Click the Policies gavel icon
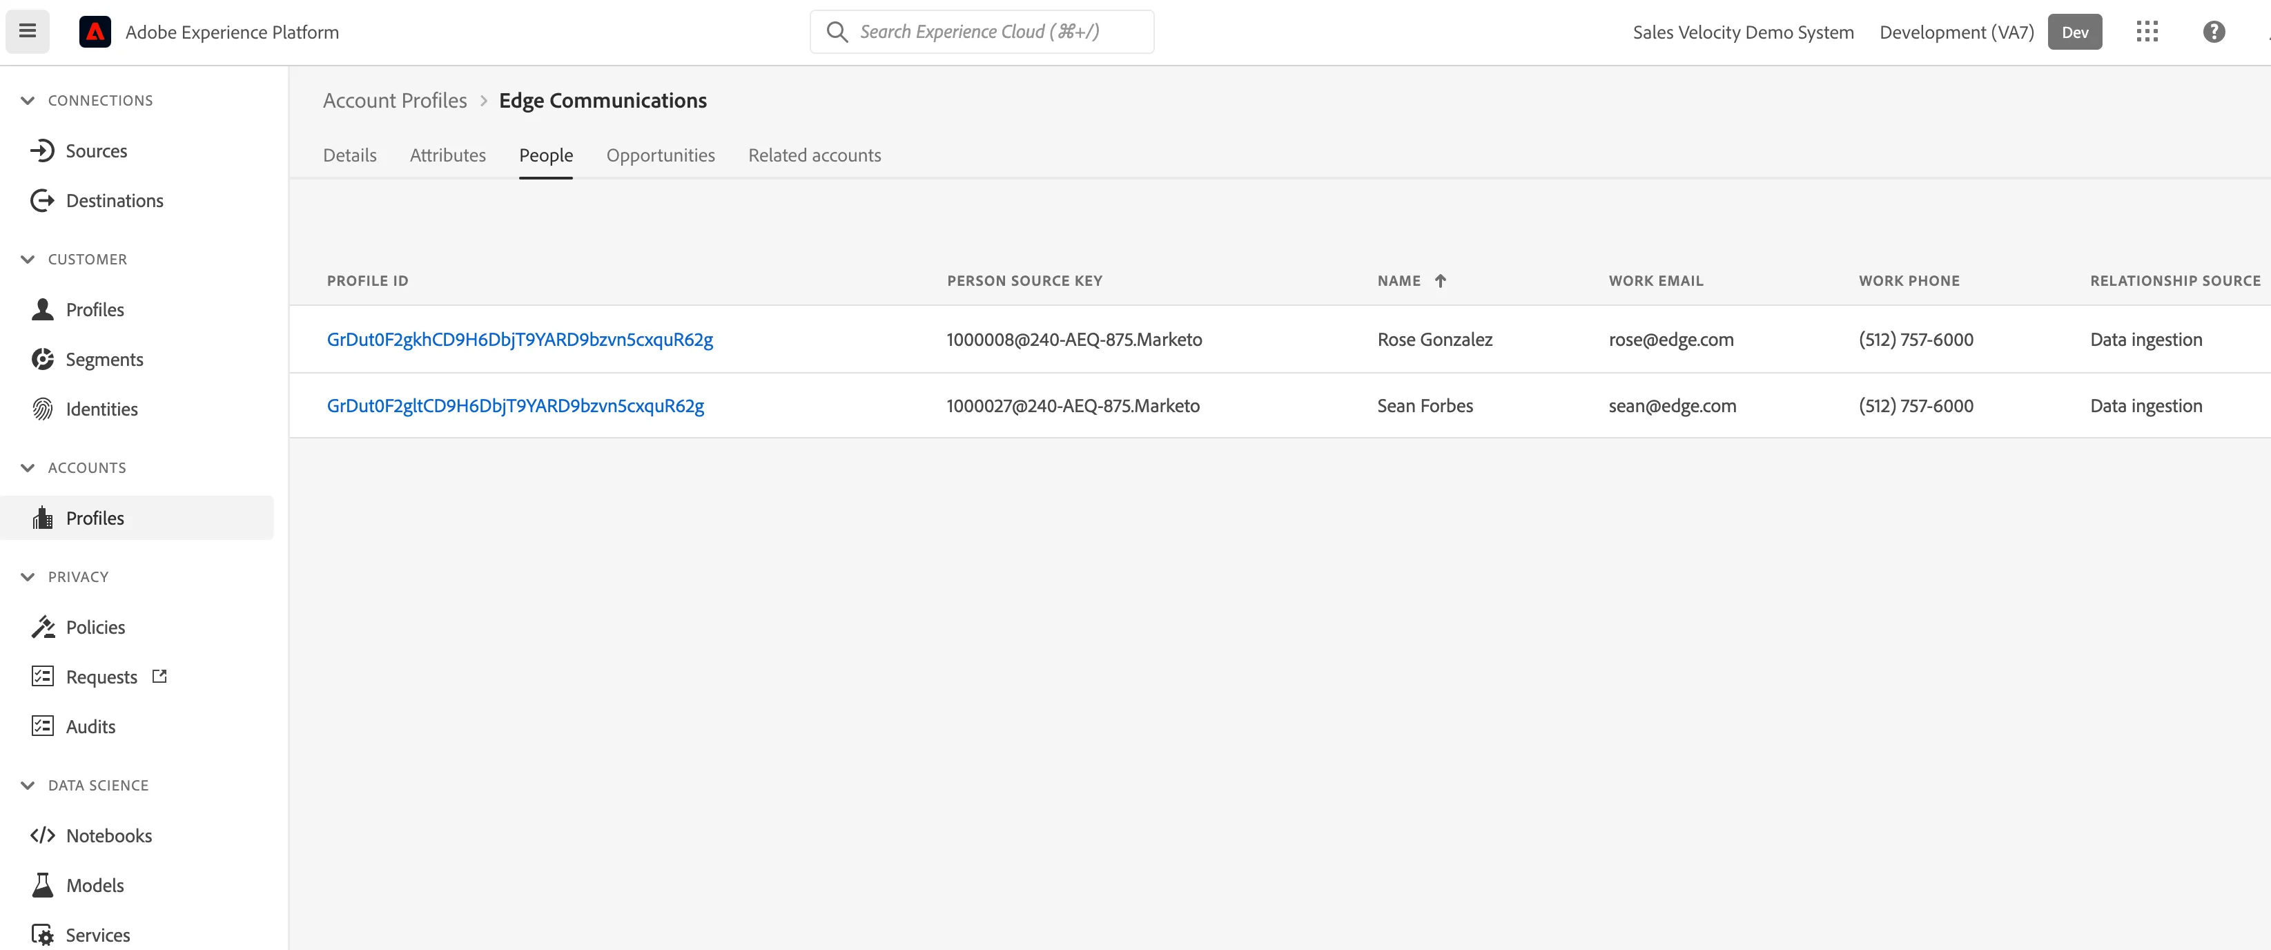 pos(42,627)
